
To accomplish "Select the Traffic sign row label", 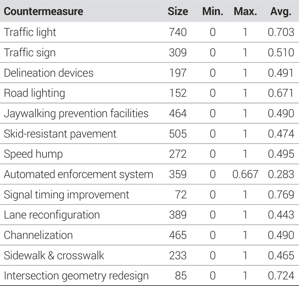I will click(30, 52).
